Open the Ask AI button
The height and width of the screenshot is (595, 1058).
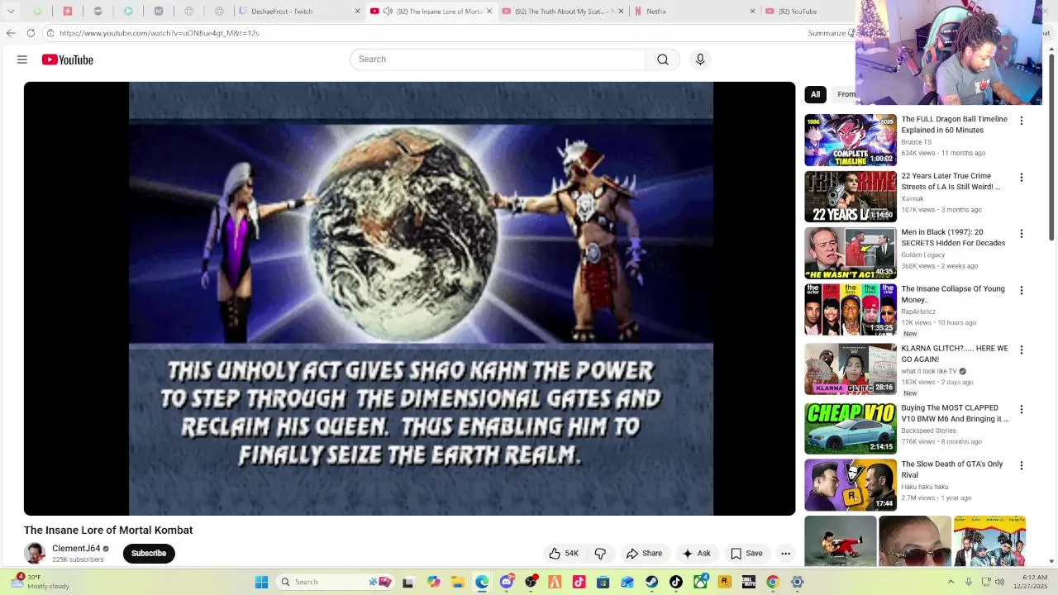(x=696, y=554)
